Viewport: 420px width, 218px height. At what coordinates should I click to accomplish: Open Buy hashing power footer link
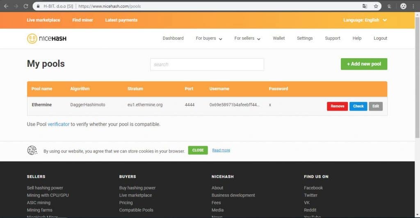(137, 188)
